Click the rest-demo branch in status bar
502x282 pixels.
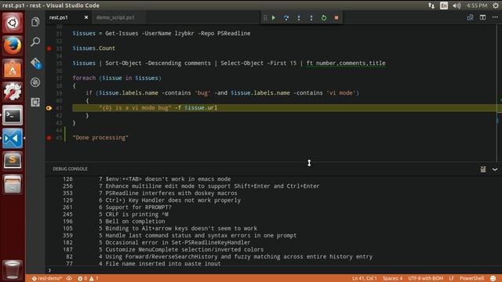[47, 279]
